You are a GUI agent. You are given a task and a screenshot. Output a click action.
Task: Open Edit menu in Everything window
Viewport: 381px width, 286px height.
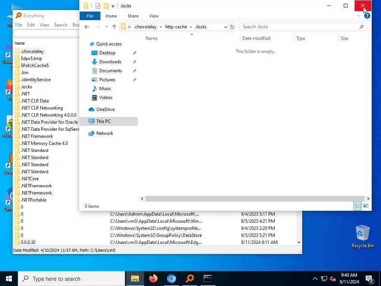point(31,25)
